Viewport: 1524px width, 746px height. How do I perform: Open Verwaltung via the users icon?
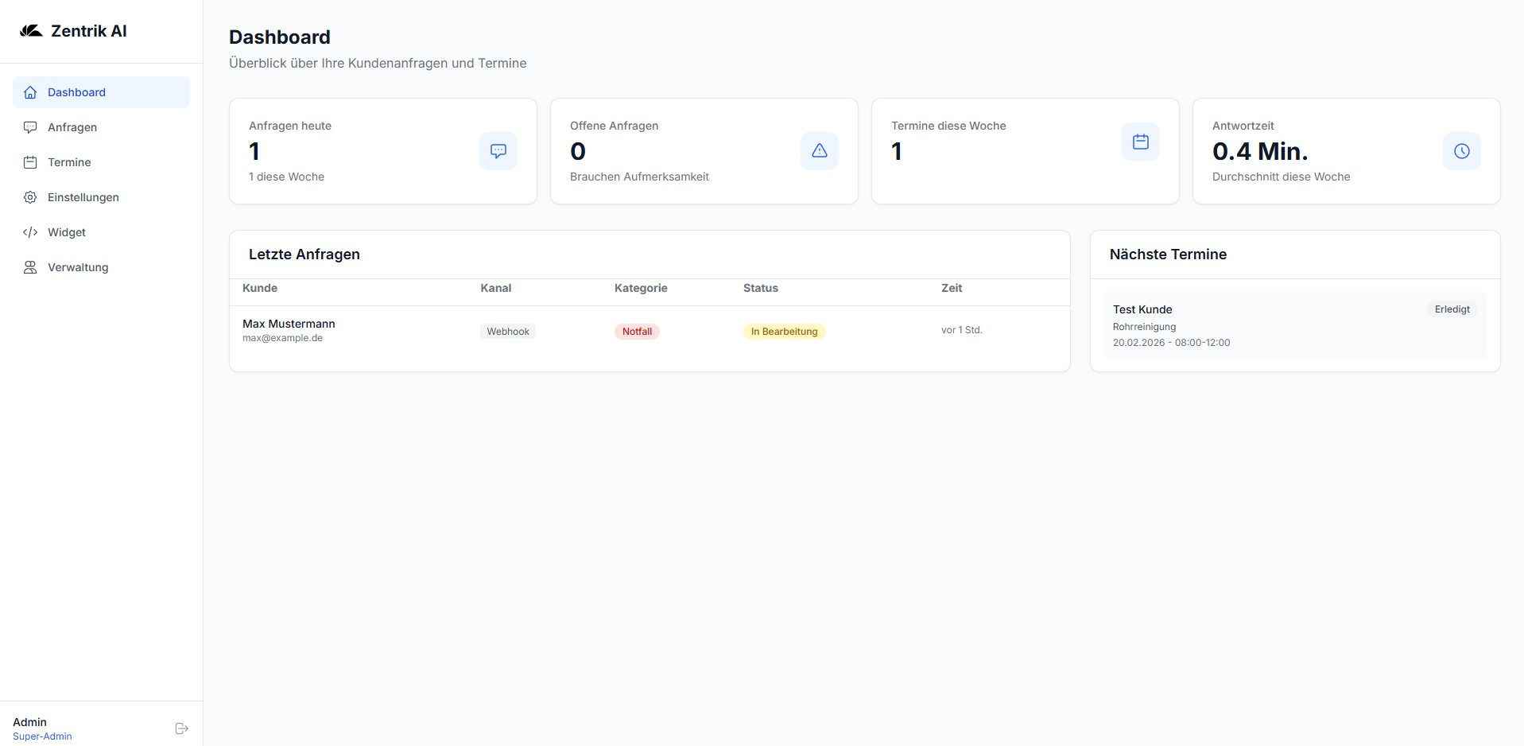coord(30,267)
